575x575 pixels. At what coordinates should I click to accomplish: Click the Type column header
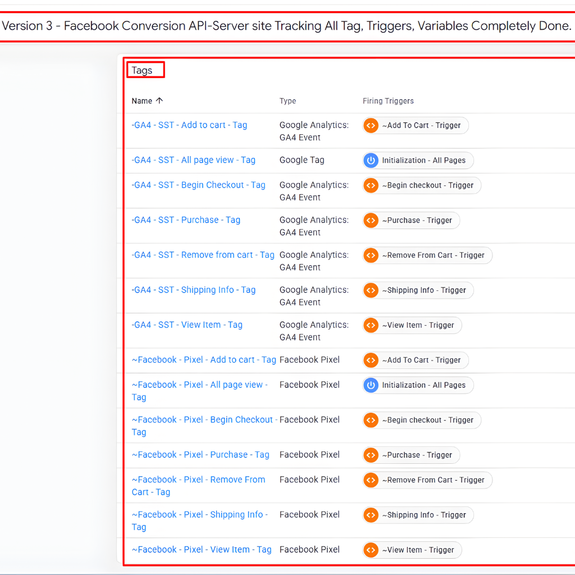point(287,101)
